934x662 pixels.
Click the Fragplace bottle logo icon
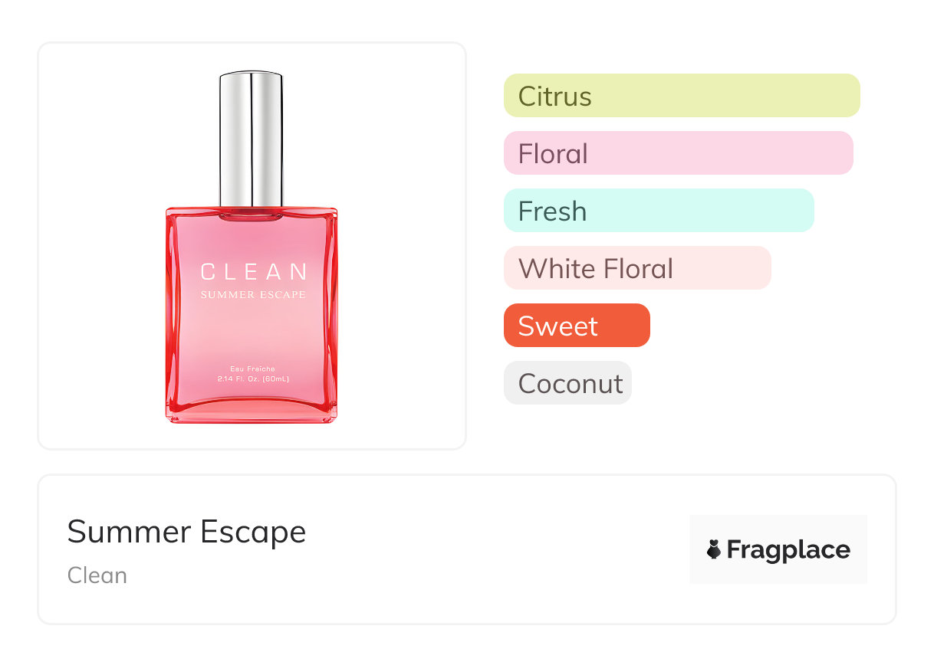point(714,549)
